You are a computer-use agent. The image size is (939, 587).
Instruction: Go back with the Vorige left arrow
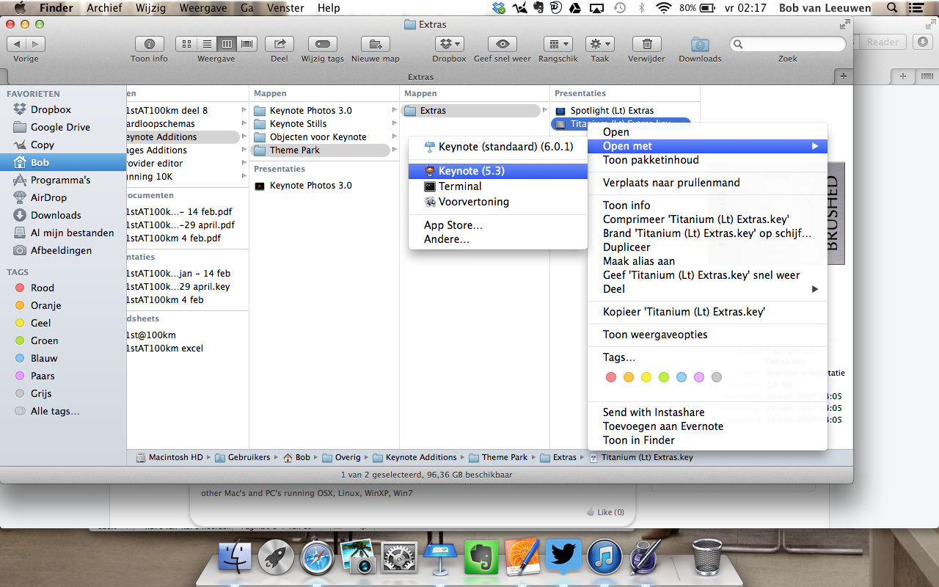[17, 44]
